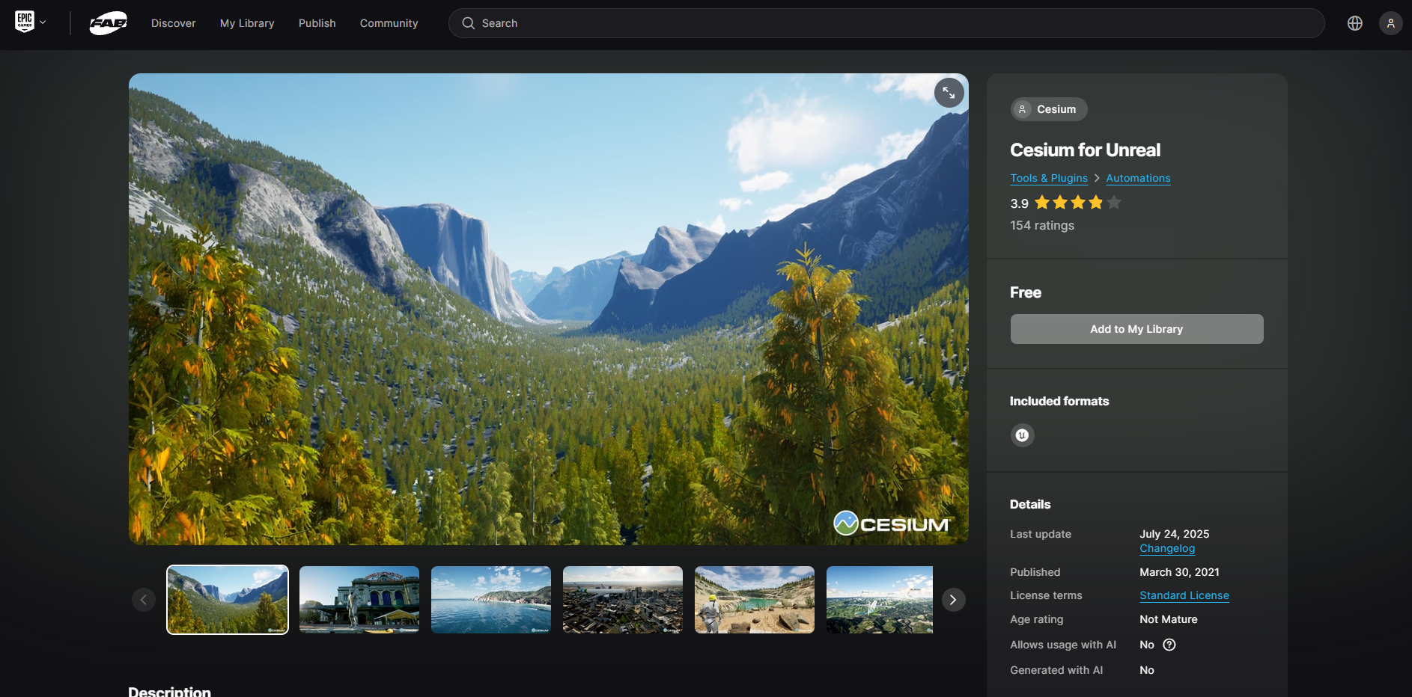Click the Included formats heading
1412x697 pixels.
tap(1059, 402)
